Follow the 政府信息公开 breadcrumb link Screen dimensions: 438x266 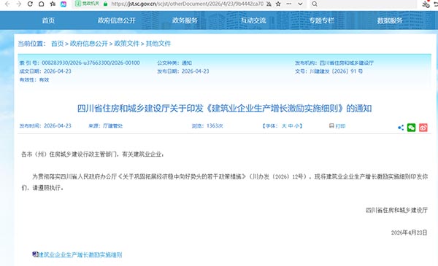pos(89,44)
